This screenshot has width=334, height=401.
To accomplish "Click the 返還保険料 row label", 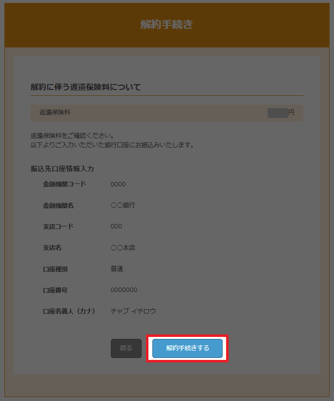I will [55, 112].
